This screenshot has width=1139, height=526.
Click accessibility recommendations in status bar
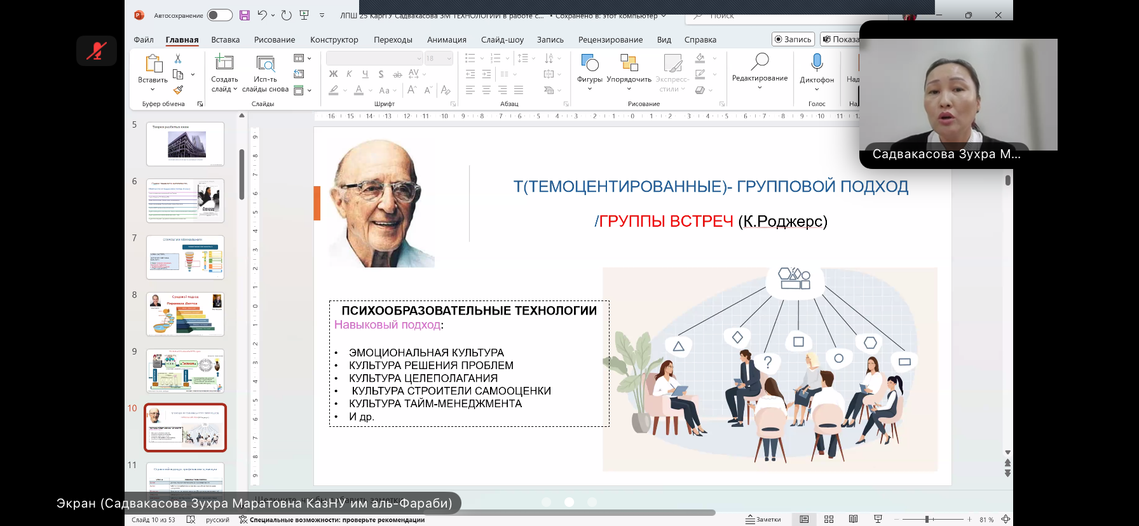tap(332, 519)
